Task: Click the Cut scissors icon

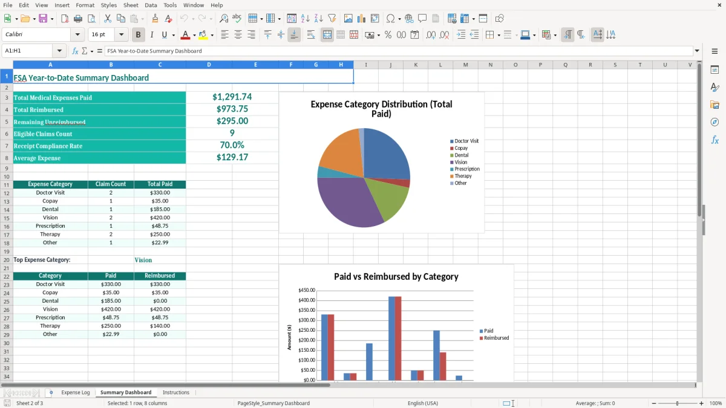Action: (107, 19)
